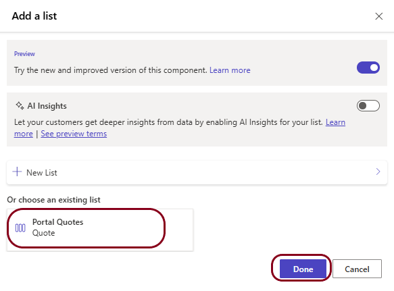Viewport: 394px width, 291px height.
Task: Click the Portal Quotes list columns icon
Action: [x=20, y=228]
